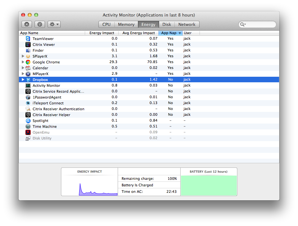This screenshot has height=226, width=298.
Task: Click the Remaining charge 100% value
Action: 172,179
